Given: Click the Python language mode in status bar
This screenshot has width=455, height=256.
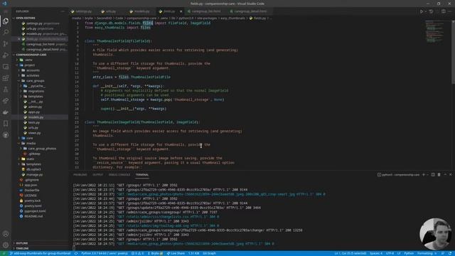Looking at the screenshot, I should pyautogui.click(x=409, y=253).
